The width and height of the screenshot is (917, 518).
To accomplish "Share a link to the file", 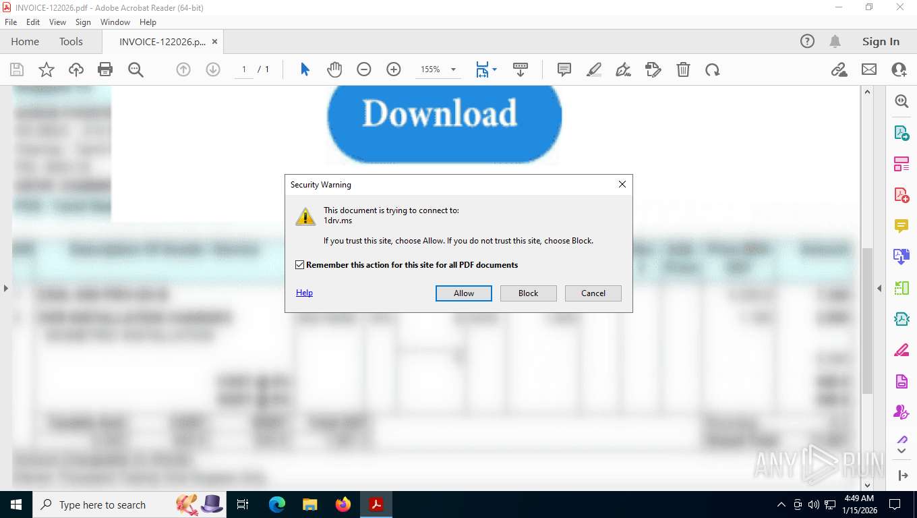I will click(839, 69).
